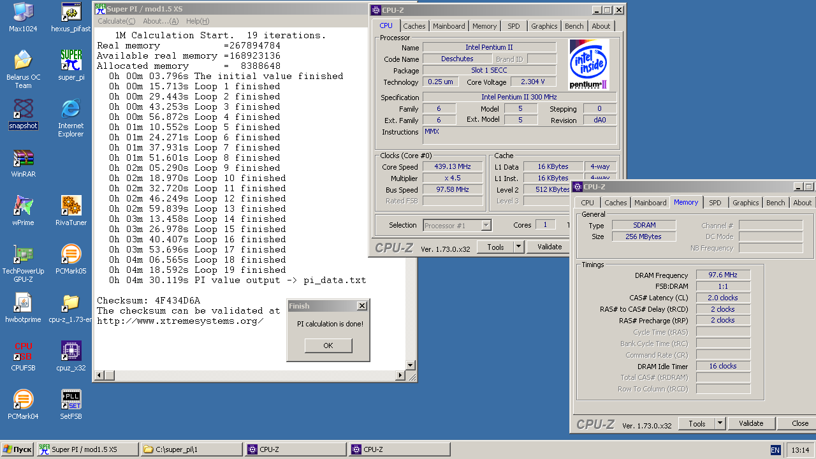
Task: Click Validate in the CPU window
Action: [x=550, y=247]
